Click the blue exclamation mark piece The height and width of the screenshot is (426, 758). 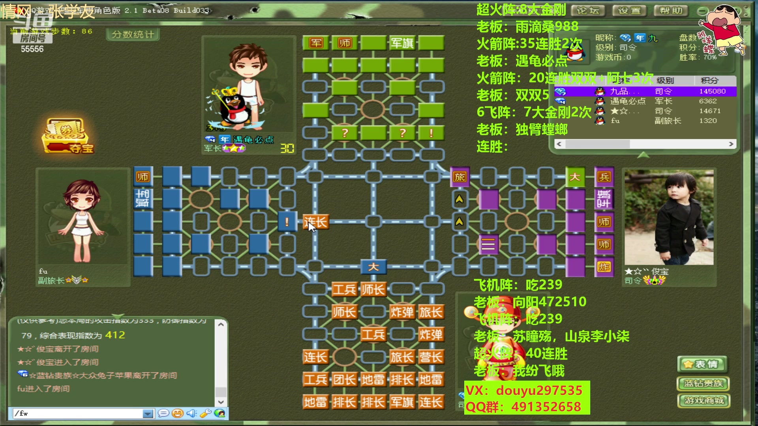287,222
